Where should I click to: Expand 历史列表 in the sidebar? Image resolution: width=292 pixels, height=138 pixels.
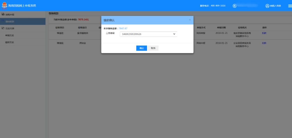(23, 28)
